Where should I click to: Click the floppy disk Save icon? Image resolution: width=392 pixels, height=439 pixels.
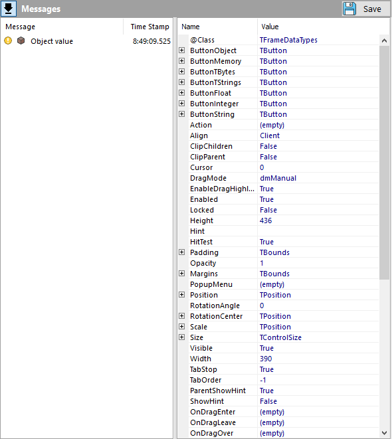(349, 9)
